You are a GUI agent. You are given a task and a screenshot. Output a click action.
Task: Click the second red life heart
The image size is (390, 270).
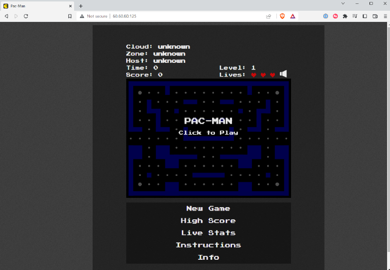click(263, 75)
